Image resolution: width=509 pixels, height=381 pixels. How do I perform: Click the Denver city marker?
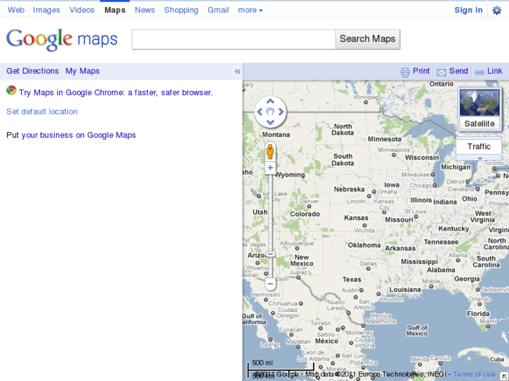(309, 206)
